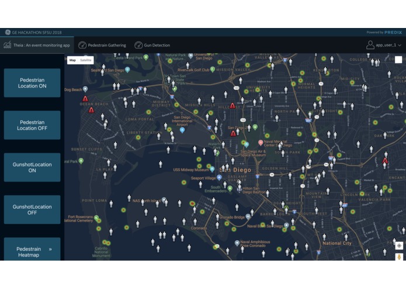Screen dimensions: 406x288
Task: Click the Naval Base San Diego pin
Action: [x=286, y=225]
